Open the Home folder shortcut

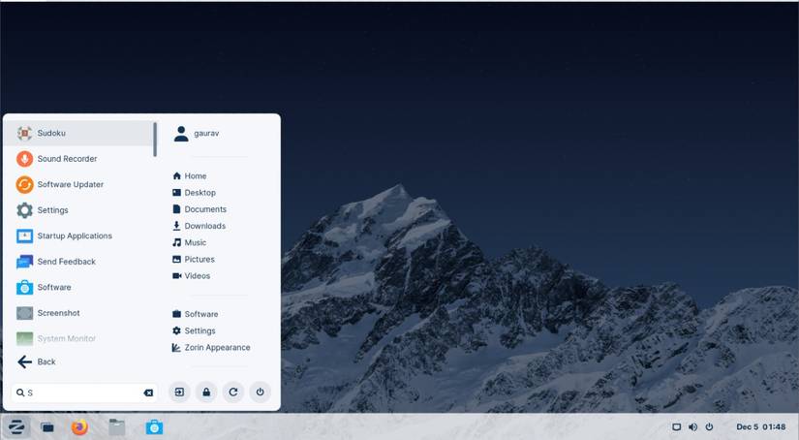pos(190,175)
